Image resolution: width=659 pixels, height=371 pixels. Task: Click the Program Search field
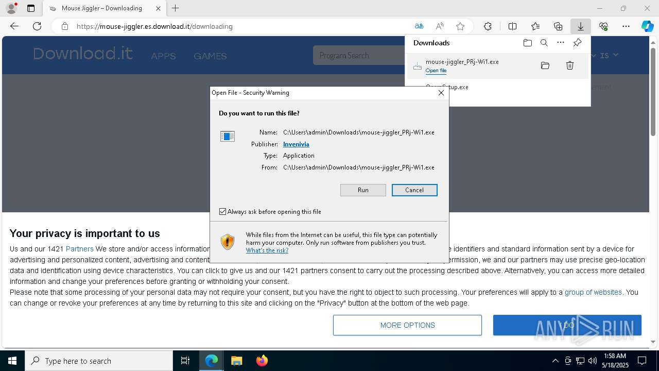[x=359, y=55]
